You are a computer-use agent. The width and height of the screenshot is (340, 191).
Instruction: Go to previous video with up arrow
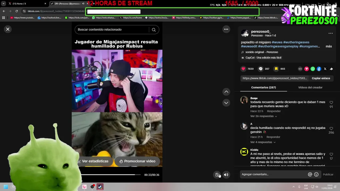[226, 92]
